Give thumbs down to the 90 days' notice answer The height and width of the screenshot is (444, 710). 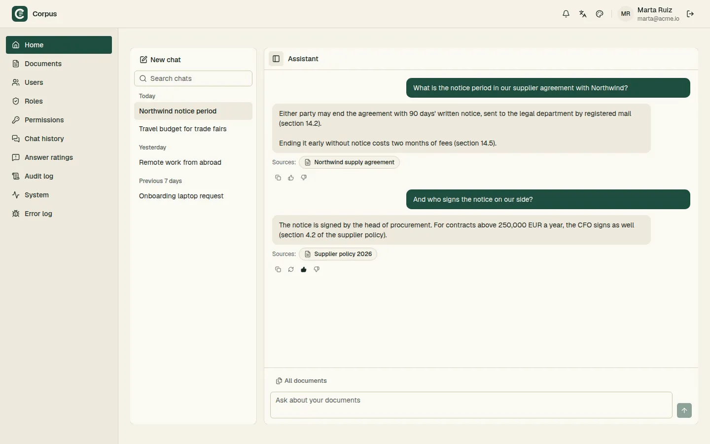[x=304, y=178]
